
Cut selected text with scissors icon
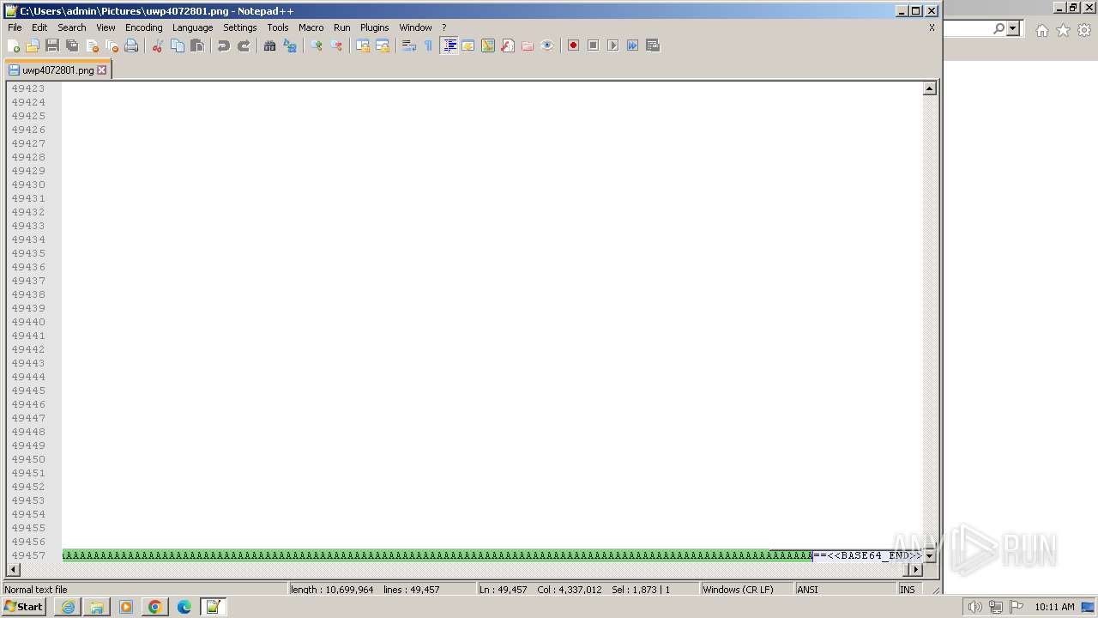tap(158, 45)
